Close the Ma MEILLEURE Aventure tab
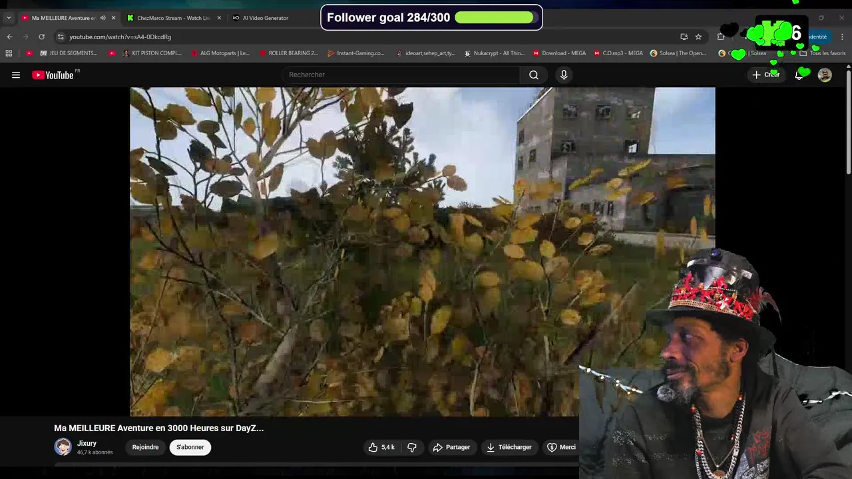 click(x=113, y=18)
